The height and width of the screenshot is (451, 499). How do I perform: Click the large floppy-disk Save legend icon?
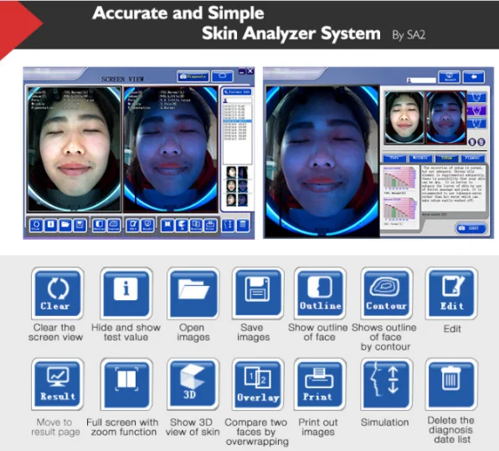coord(258,293)
